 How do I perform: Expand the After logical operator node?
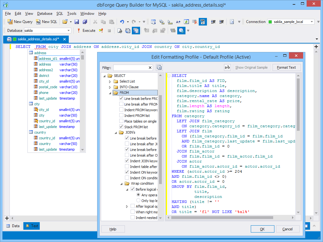click(127, 206)
